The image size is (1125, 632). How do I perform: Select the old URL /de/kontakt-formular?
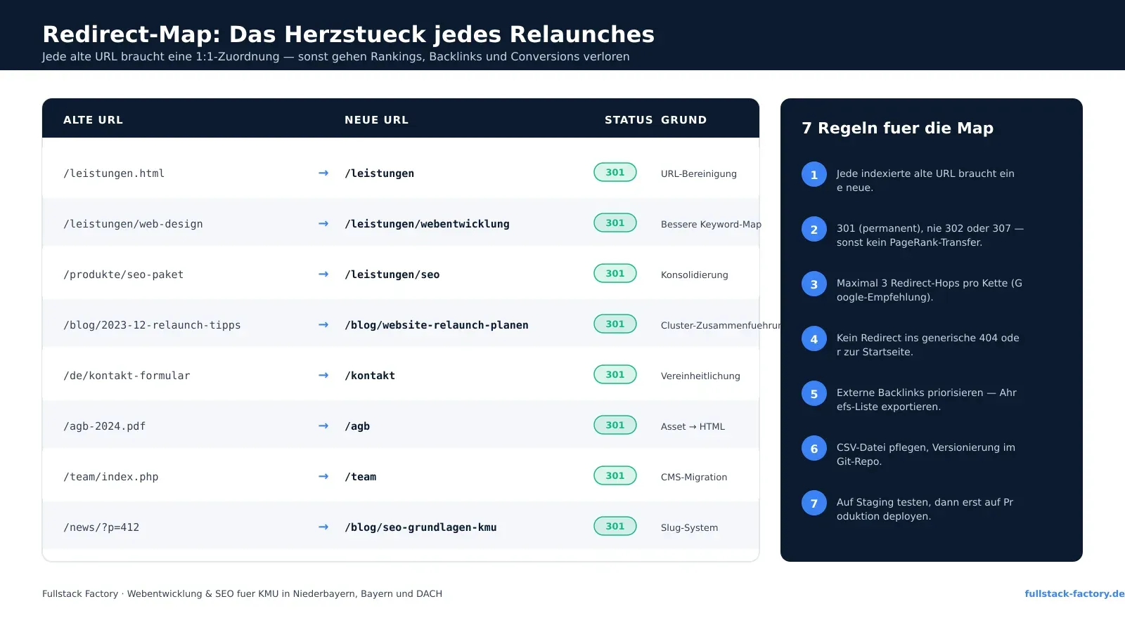[127, 376]
